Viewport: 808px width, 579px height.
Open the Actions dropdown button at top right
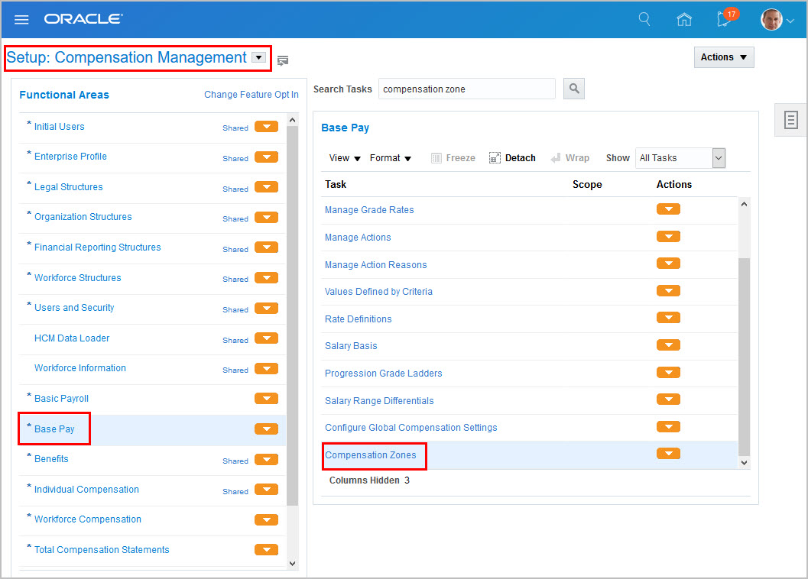723,57
